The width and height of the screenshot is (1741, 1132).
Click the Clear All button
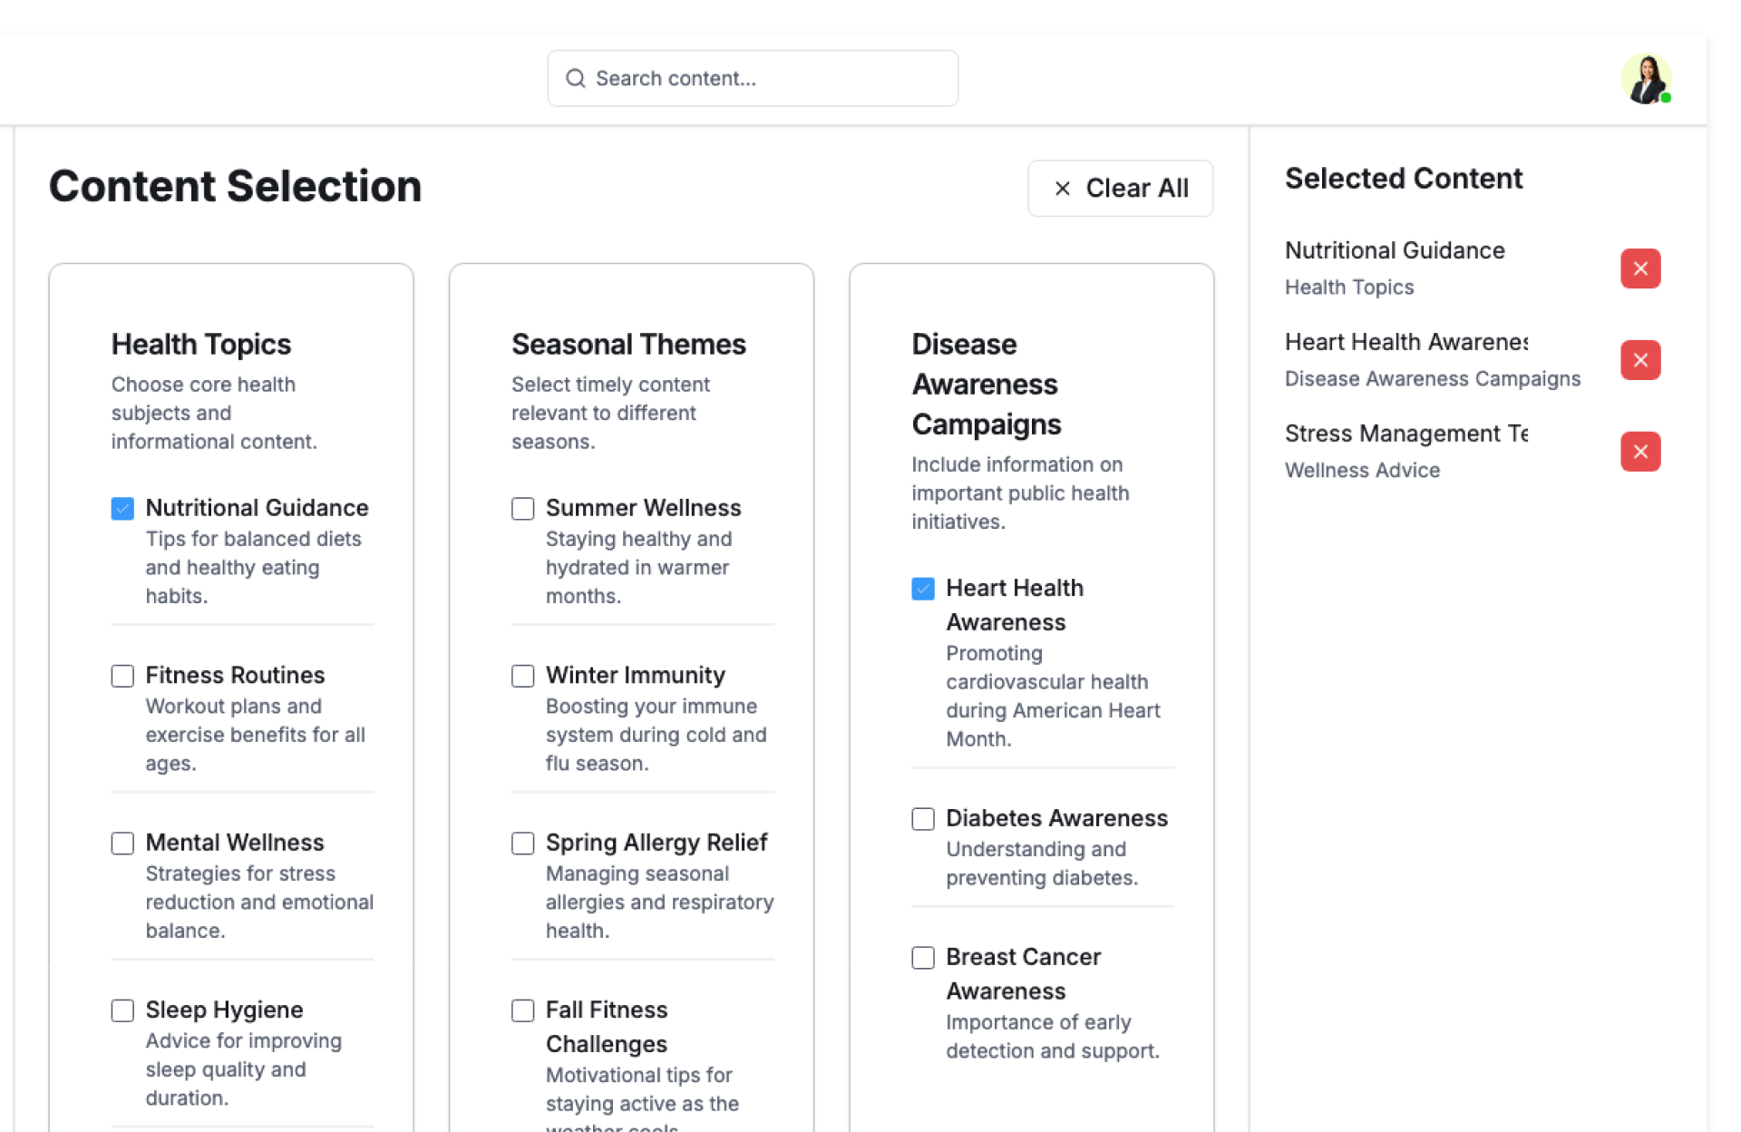pos(1120,189)
